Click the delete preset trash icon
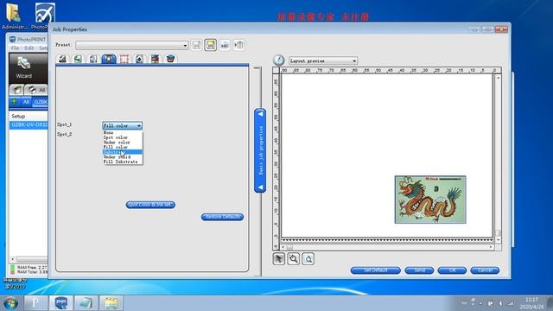The height and width of the screenshot is (311, 553). [238, 45]
